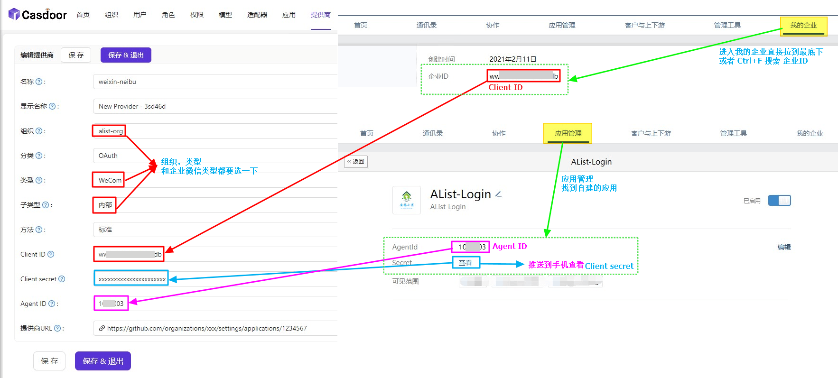
Task: Click help icon next to Client secret
Action: point(62,279)
